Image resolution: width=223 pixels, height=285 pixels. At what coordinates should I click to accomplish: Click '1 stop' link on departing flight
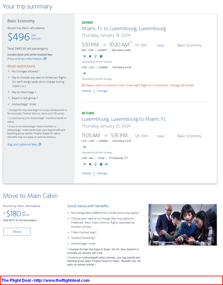click(160, 45)
